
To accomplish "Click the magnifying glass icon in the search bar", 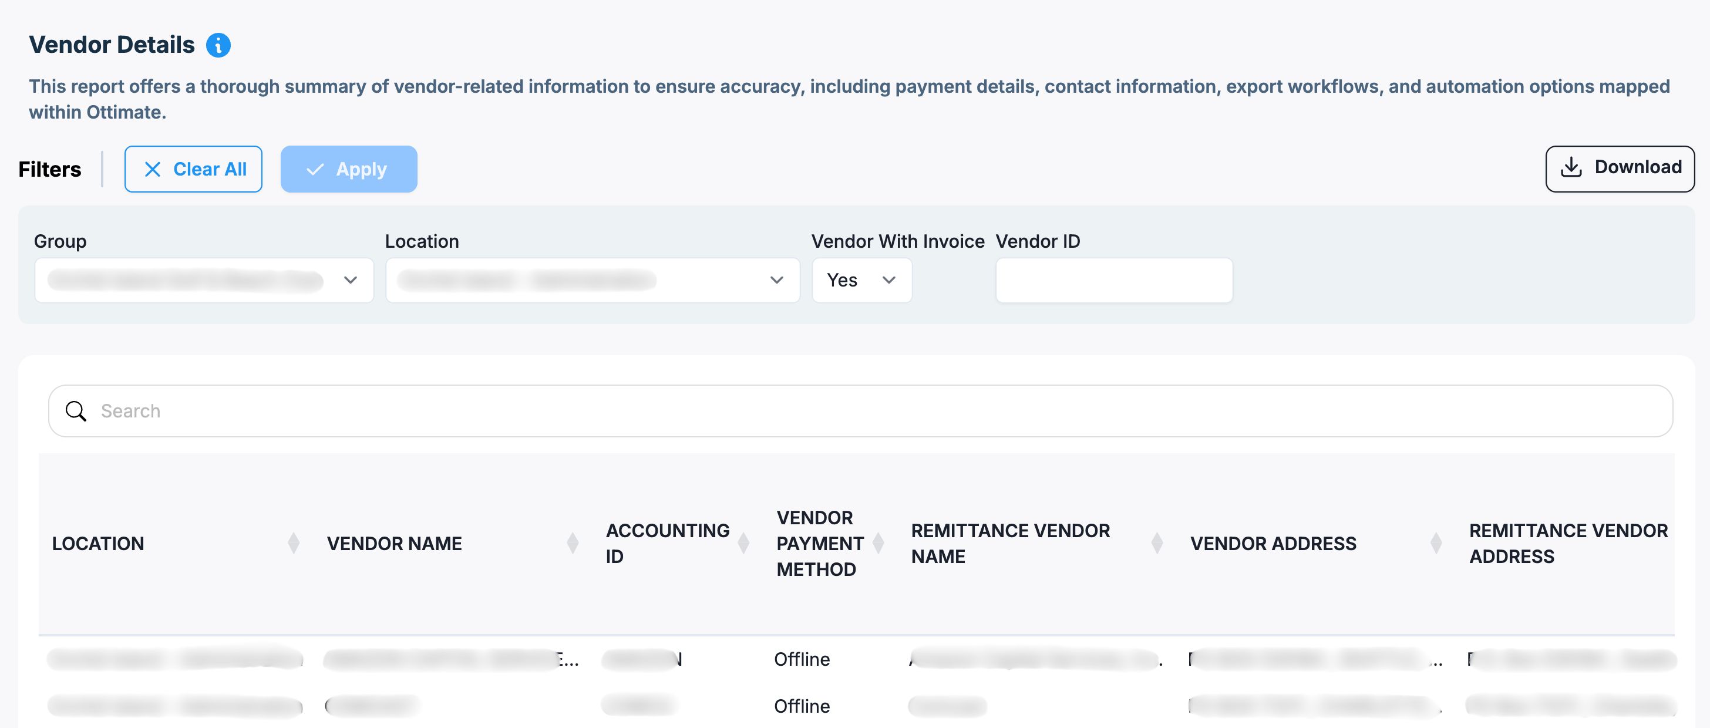I will (x=76, y=411).
